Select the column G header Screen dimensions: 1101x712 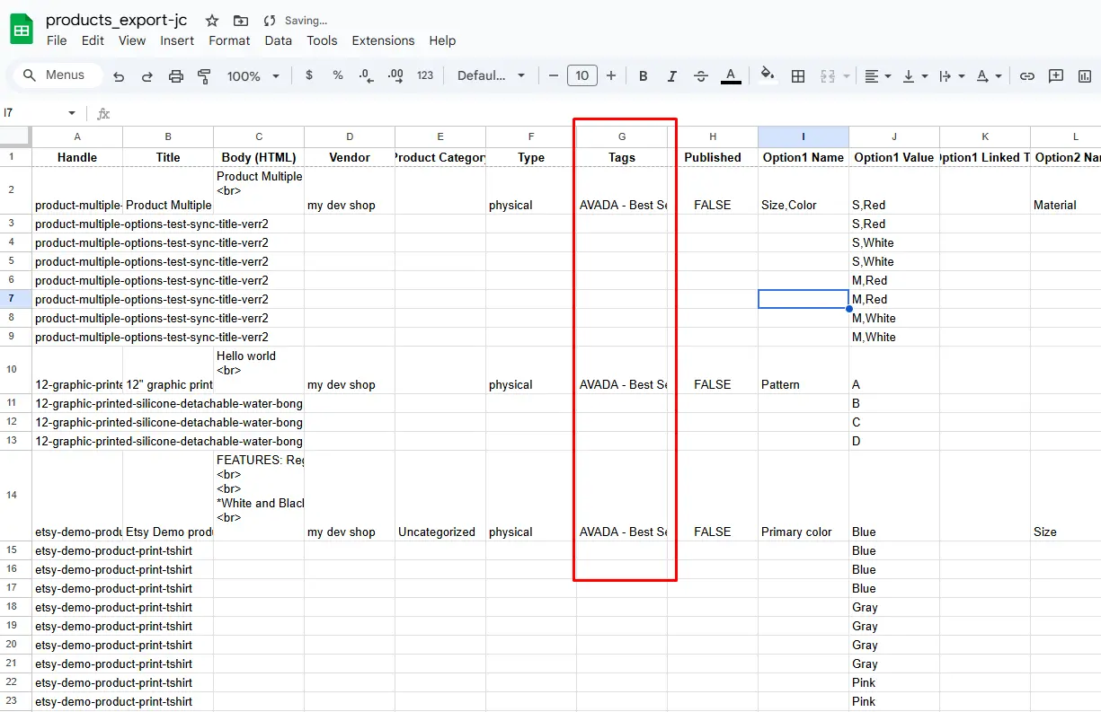coord(621,136)
